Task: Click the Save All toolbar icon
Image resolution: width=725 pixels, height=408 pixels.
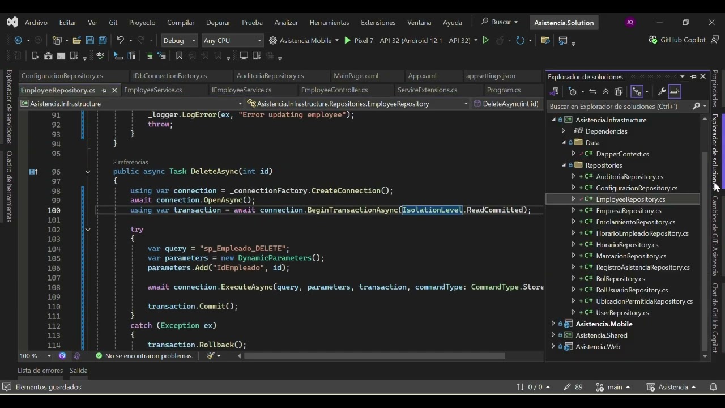Action: point(103,40)
